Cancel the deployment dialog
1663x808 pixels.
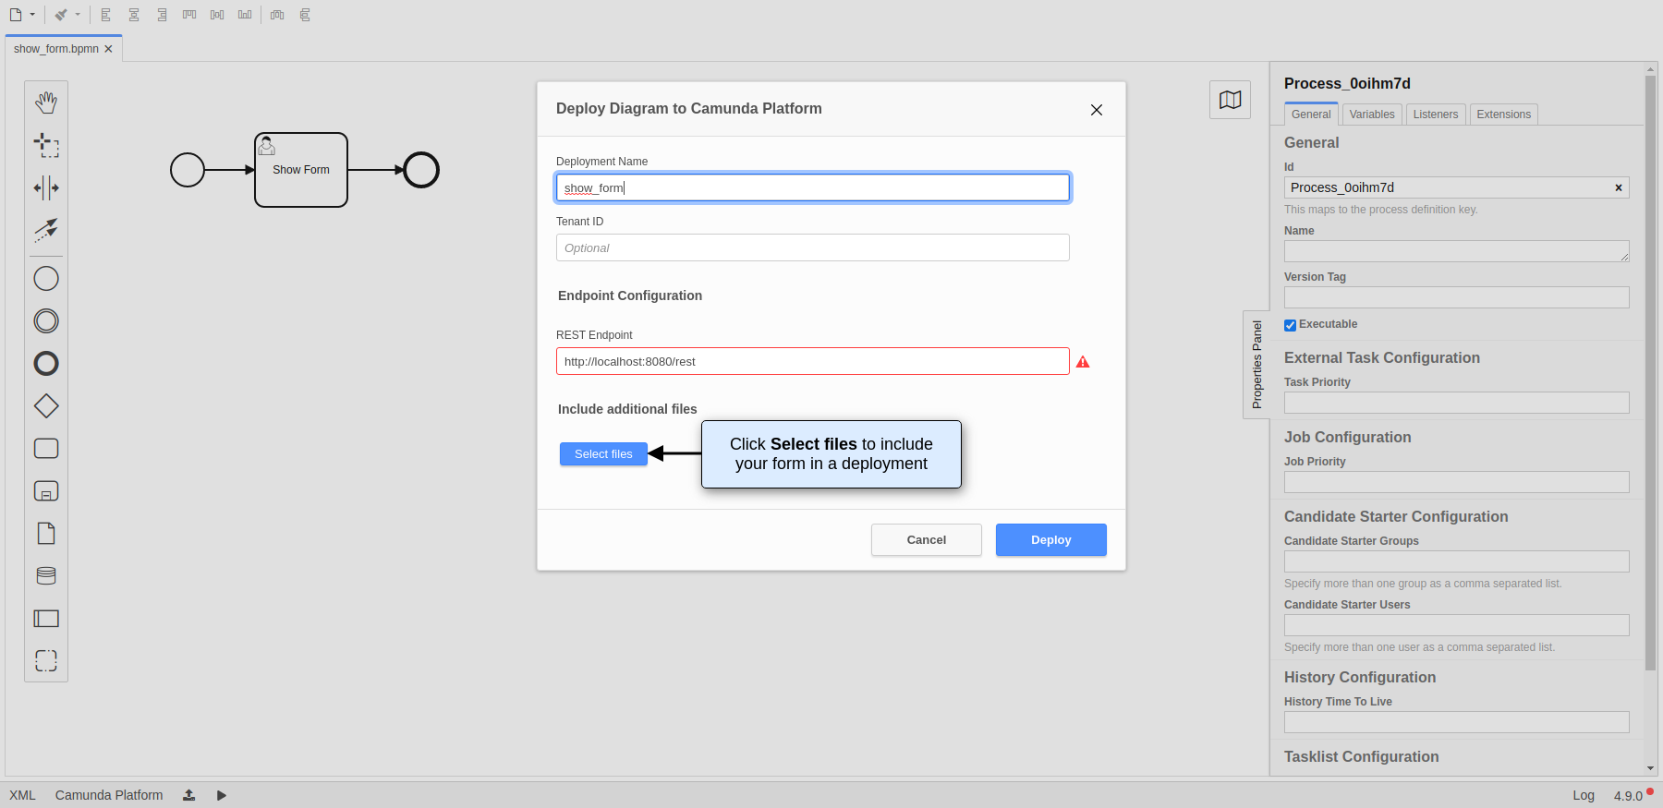[927, 540]
